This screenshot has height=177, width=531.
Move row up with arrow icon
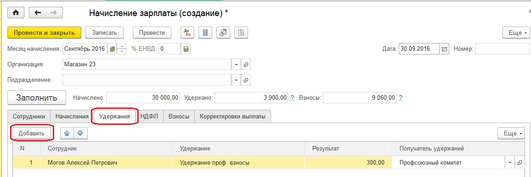point(67,133)
